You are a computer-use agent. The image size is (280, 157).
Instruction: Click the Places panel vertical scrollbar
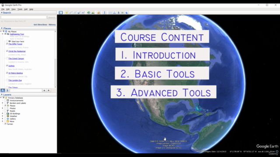pyautogui.click(x=56, y=59)
